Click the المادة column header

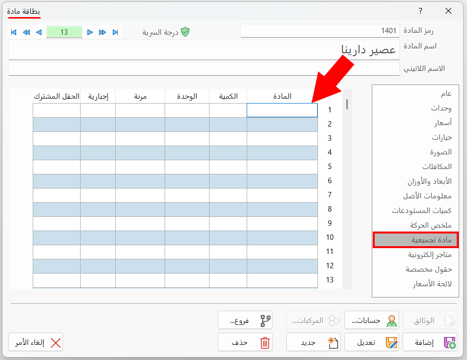coord(282,96)
